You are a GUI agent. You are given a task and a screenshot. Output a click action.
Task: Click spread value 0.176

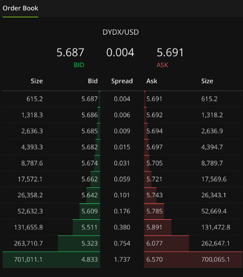(x=122, y=211)
